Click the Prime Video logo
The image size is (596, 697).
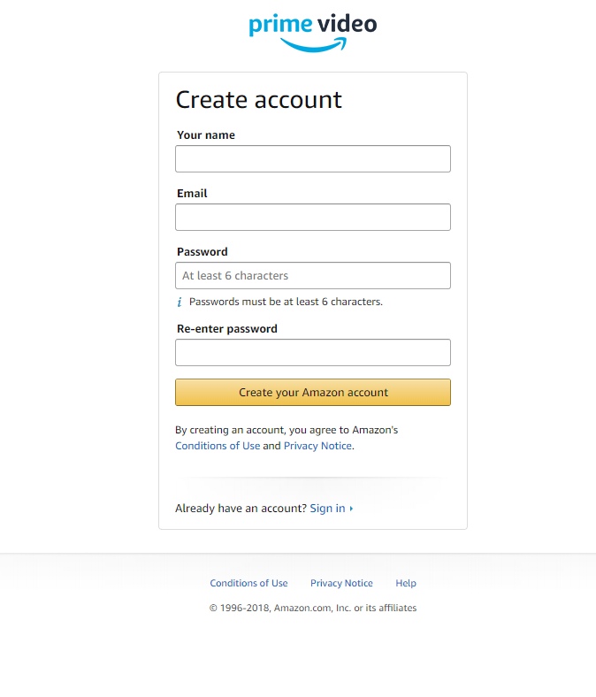[x=313, y=32]
